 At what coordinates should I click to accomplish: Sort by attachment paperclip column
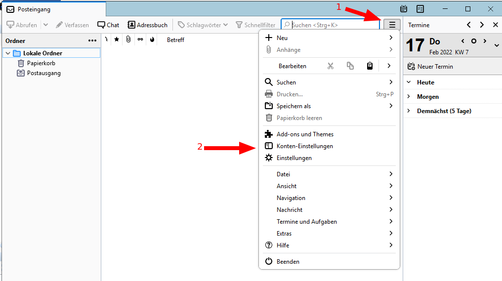[128, 40]
